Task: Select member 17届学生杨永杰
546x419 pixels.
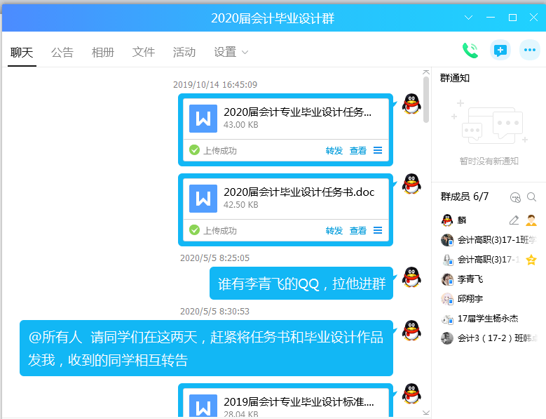Action: point(489,319)
